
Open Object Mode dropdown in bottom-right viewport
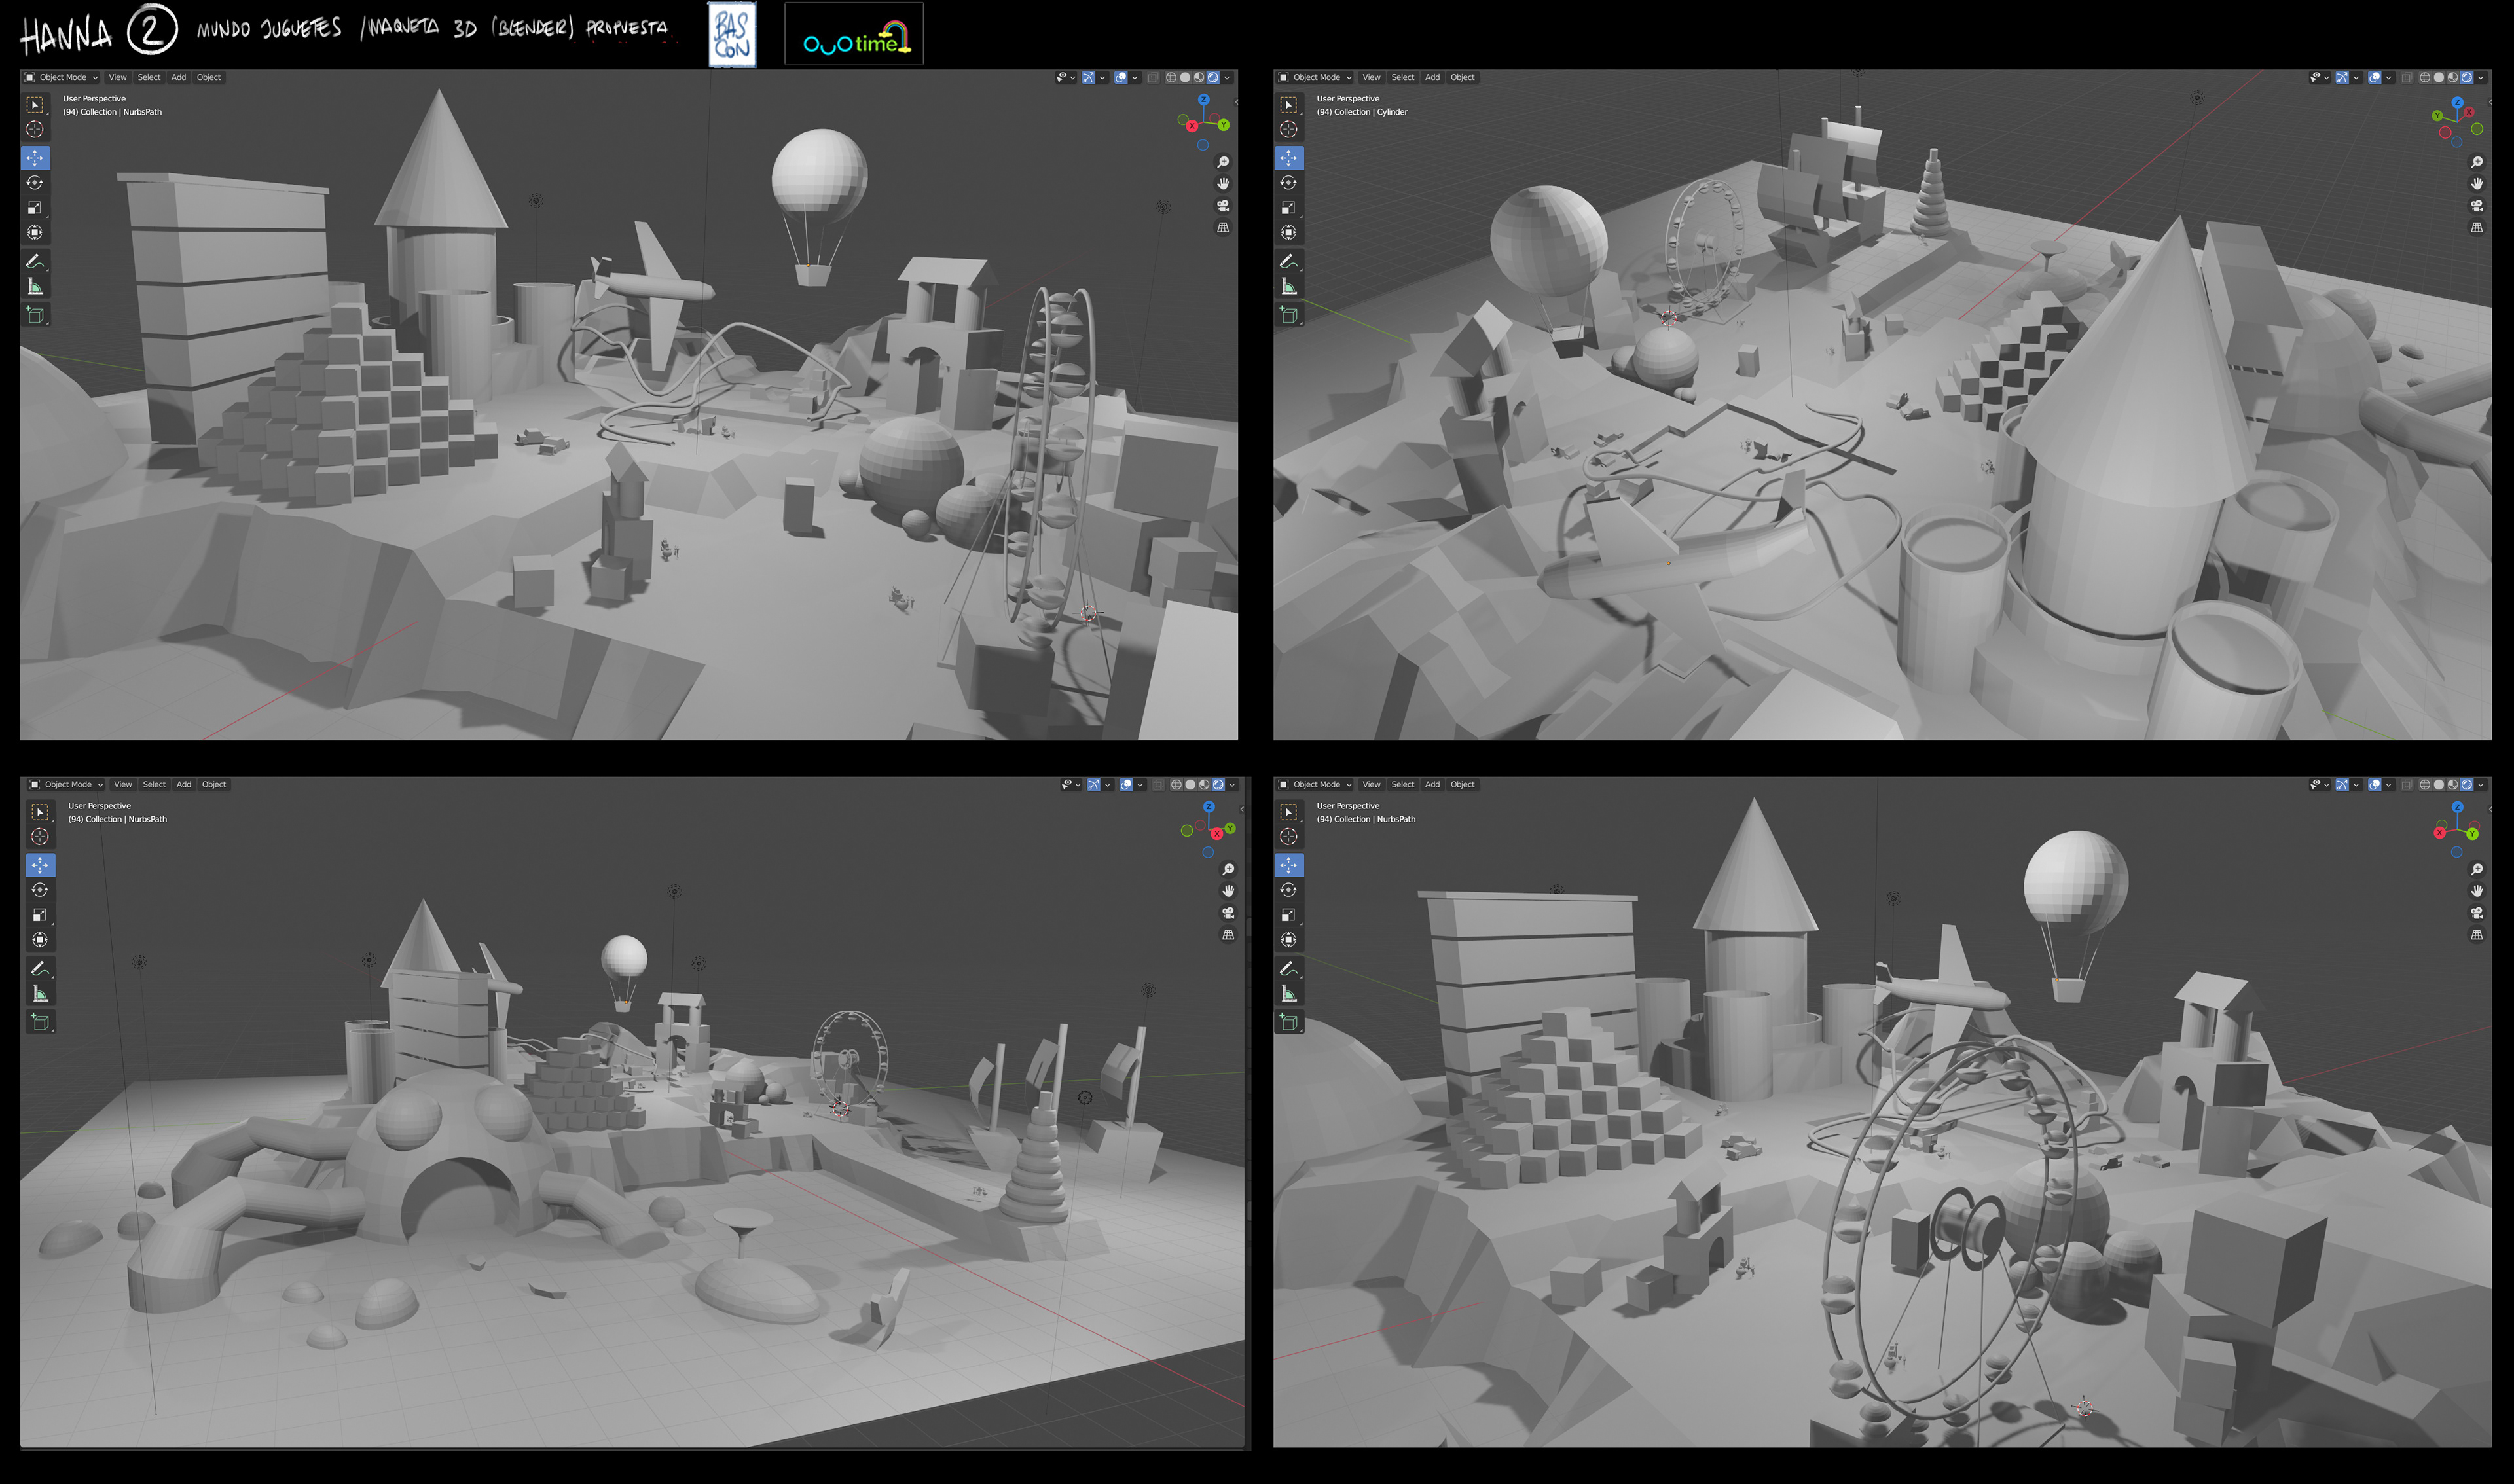(x=1316, y=785)
